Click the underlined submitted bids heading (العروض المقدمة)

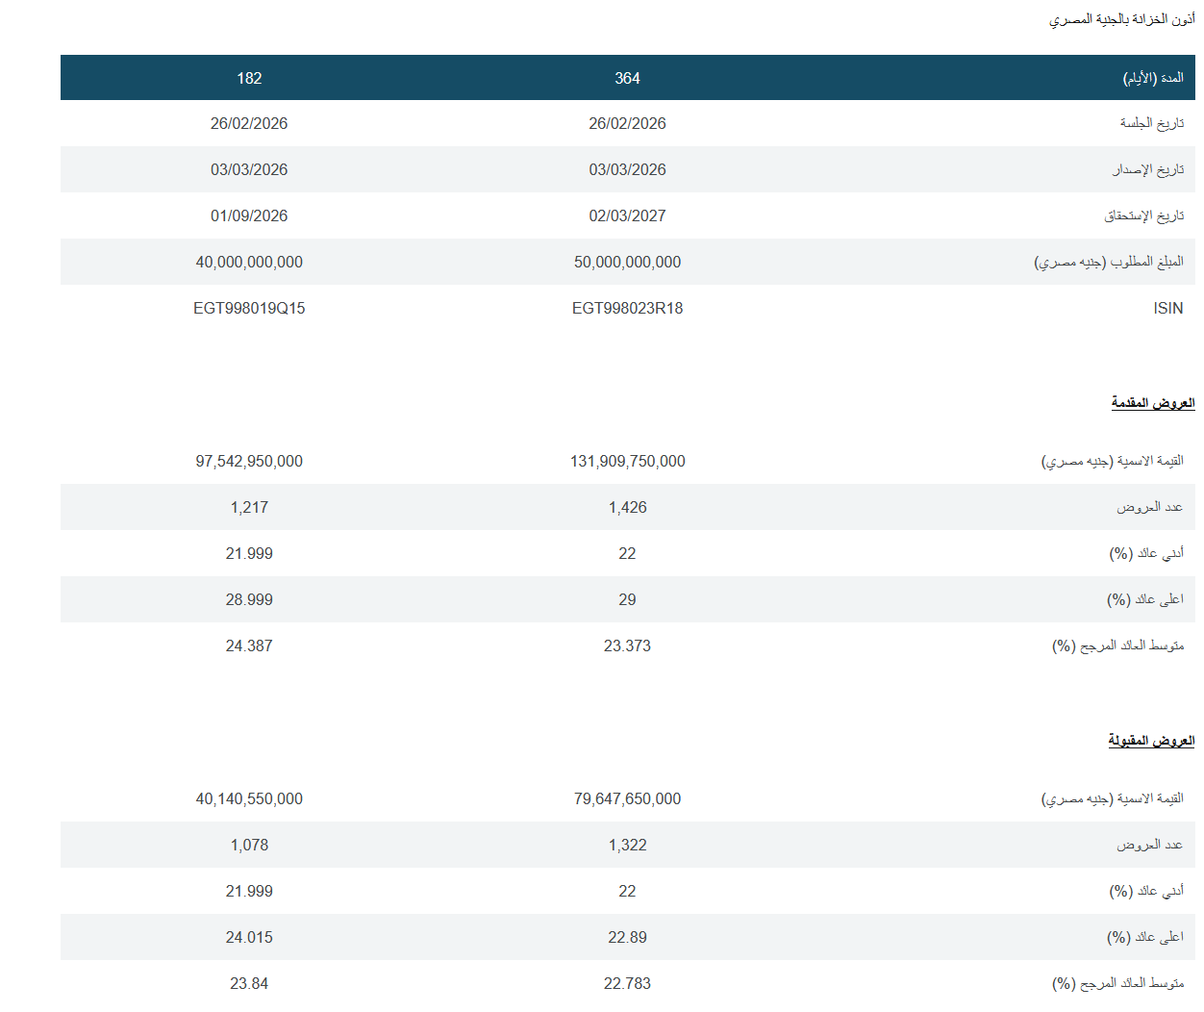tap(1152, 402)
